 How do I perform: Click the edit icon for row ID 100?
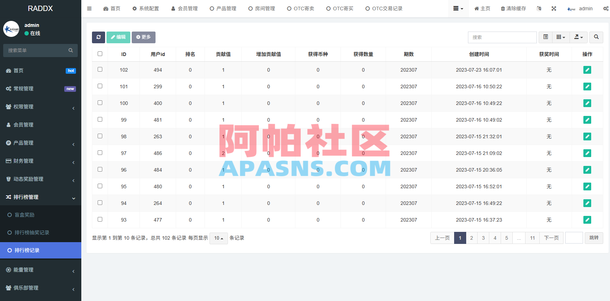tap(587, 103)
